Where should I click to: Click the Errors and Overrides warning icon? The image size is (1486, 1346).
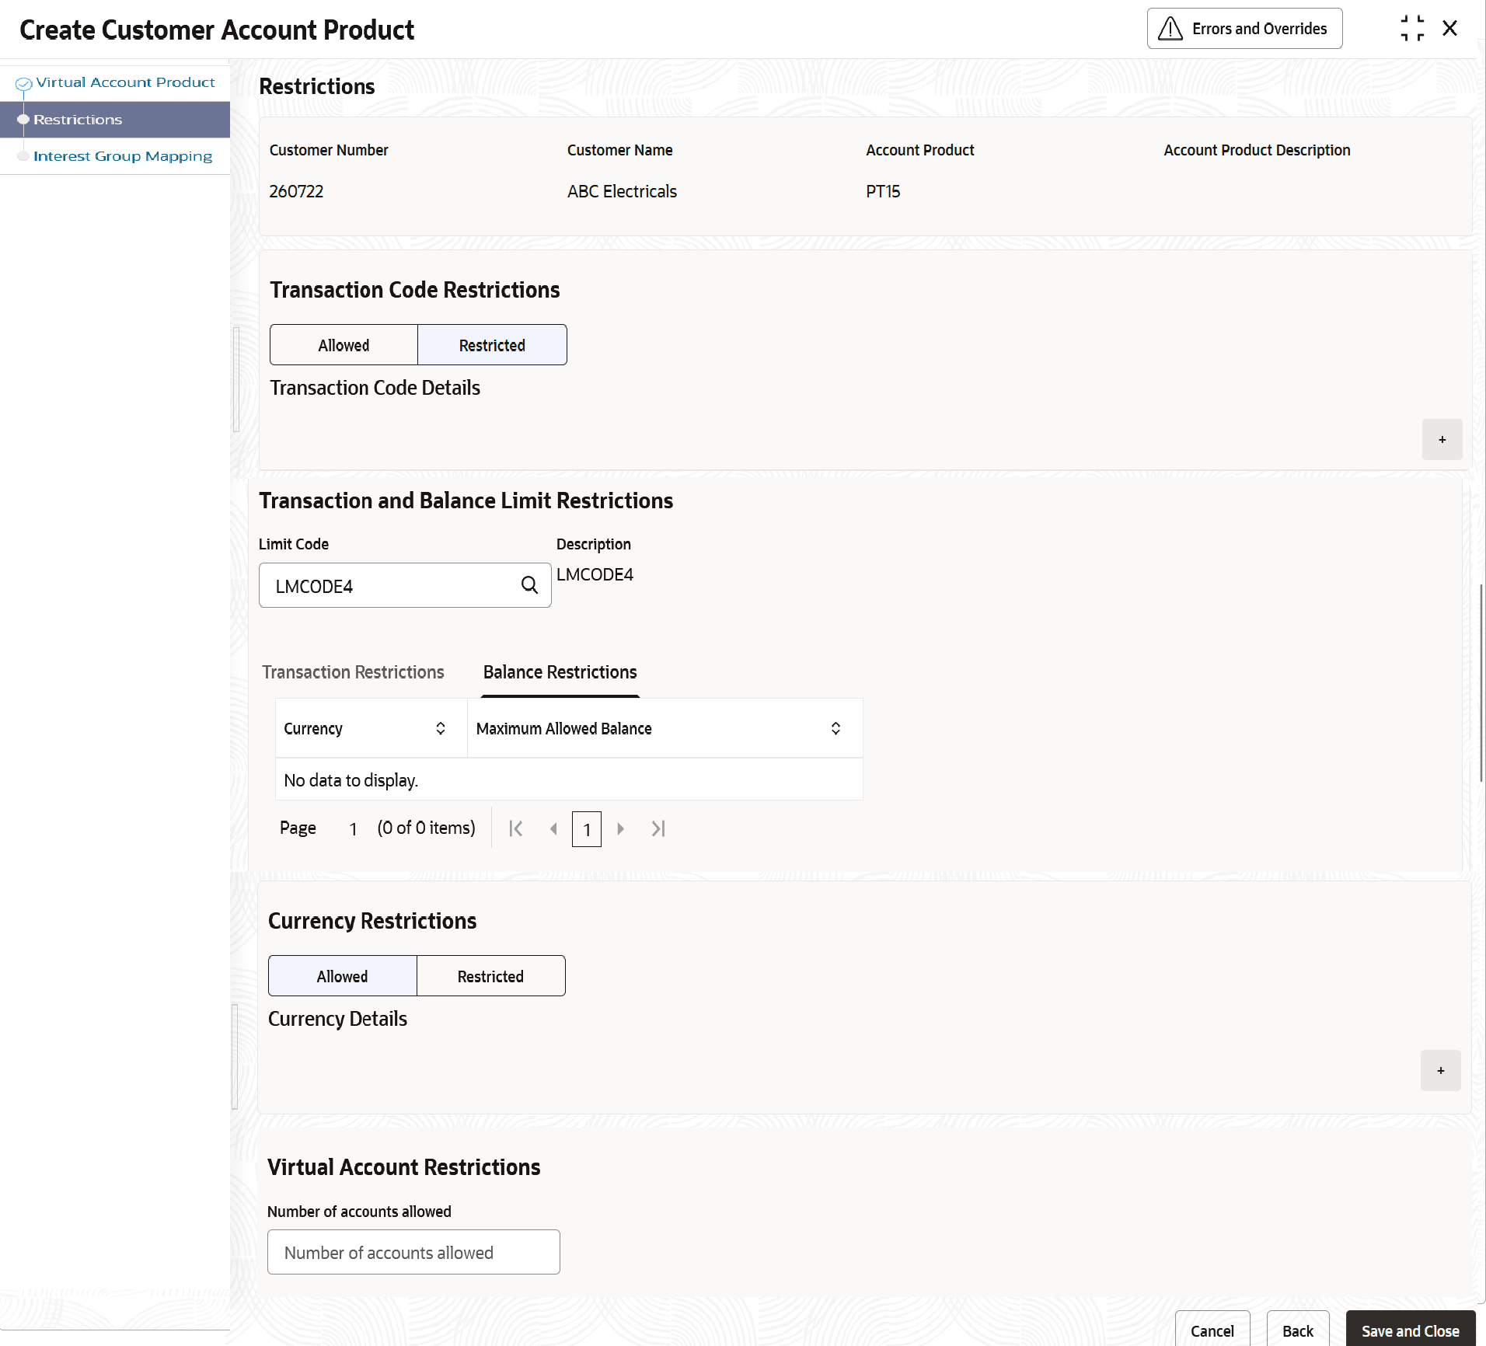(1170, 29)
